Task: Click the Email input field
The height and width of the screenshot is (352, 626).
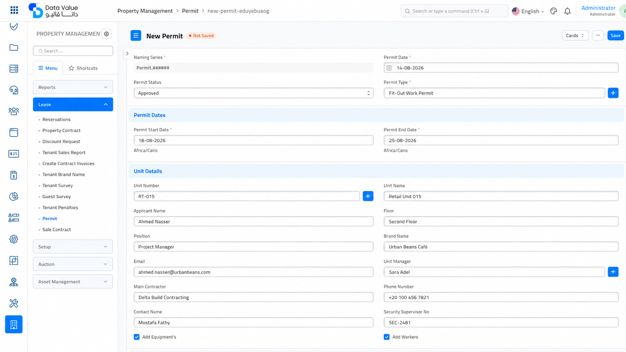Action: click(x=253, y=272)
